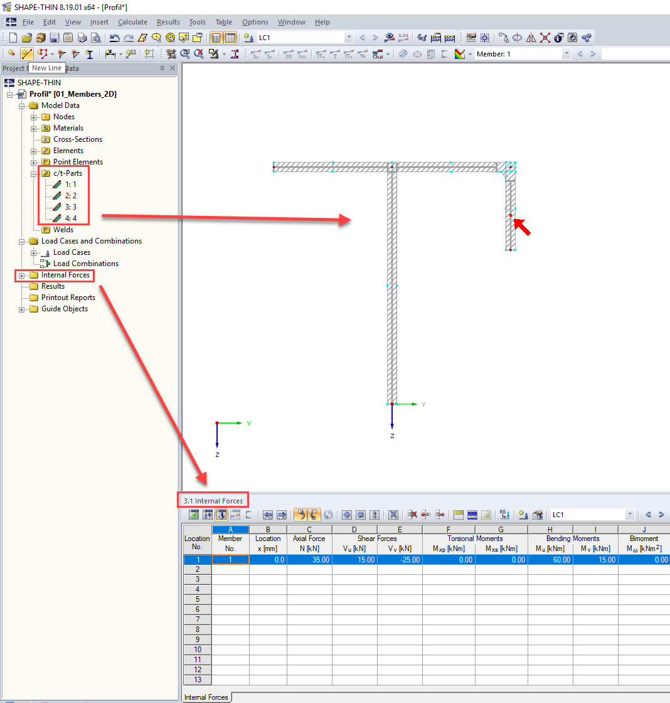
Task: Select the Results folder in the tree
Action: click(x=53, y=286)
